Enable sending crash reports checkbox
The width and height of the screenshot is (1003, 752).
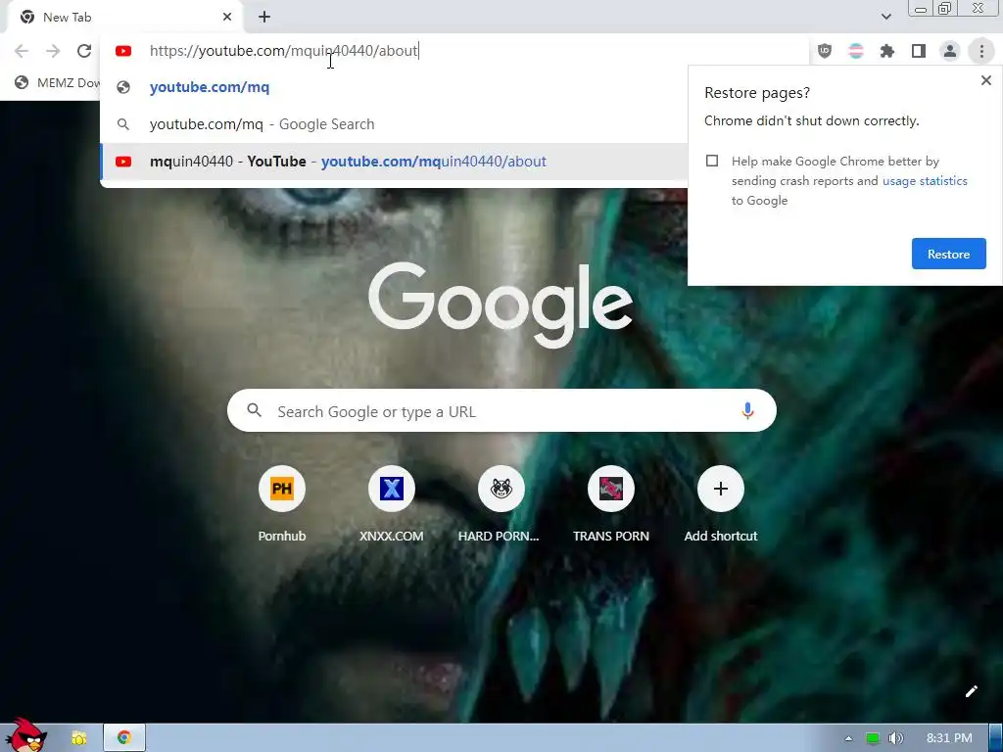[712, 162]
